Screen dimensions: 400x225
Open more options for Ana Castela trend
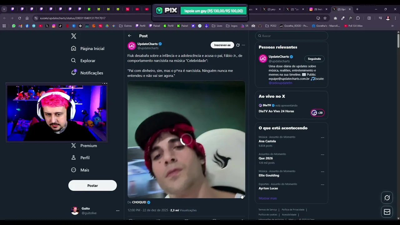(x=322, y=137)
